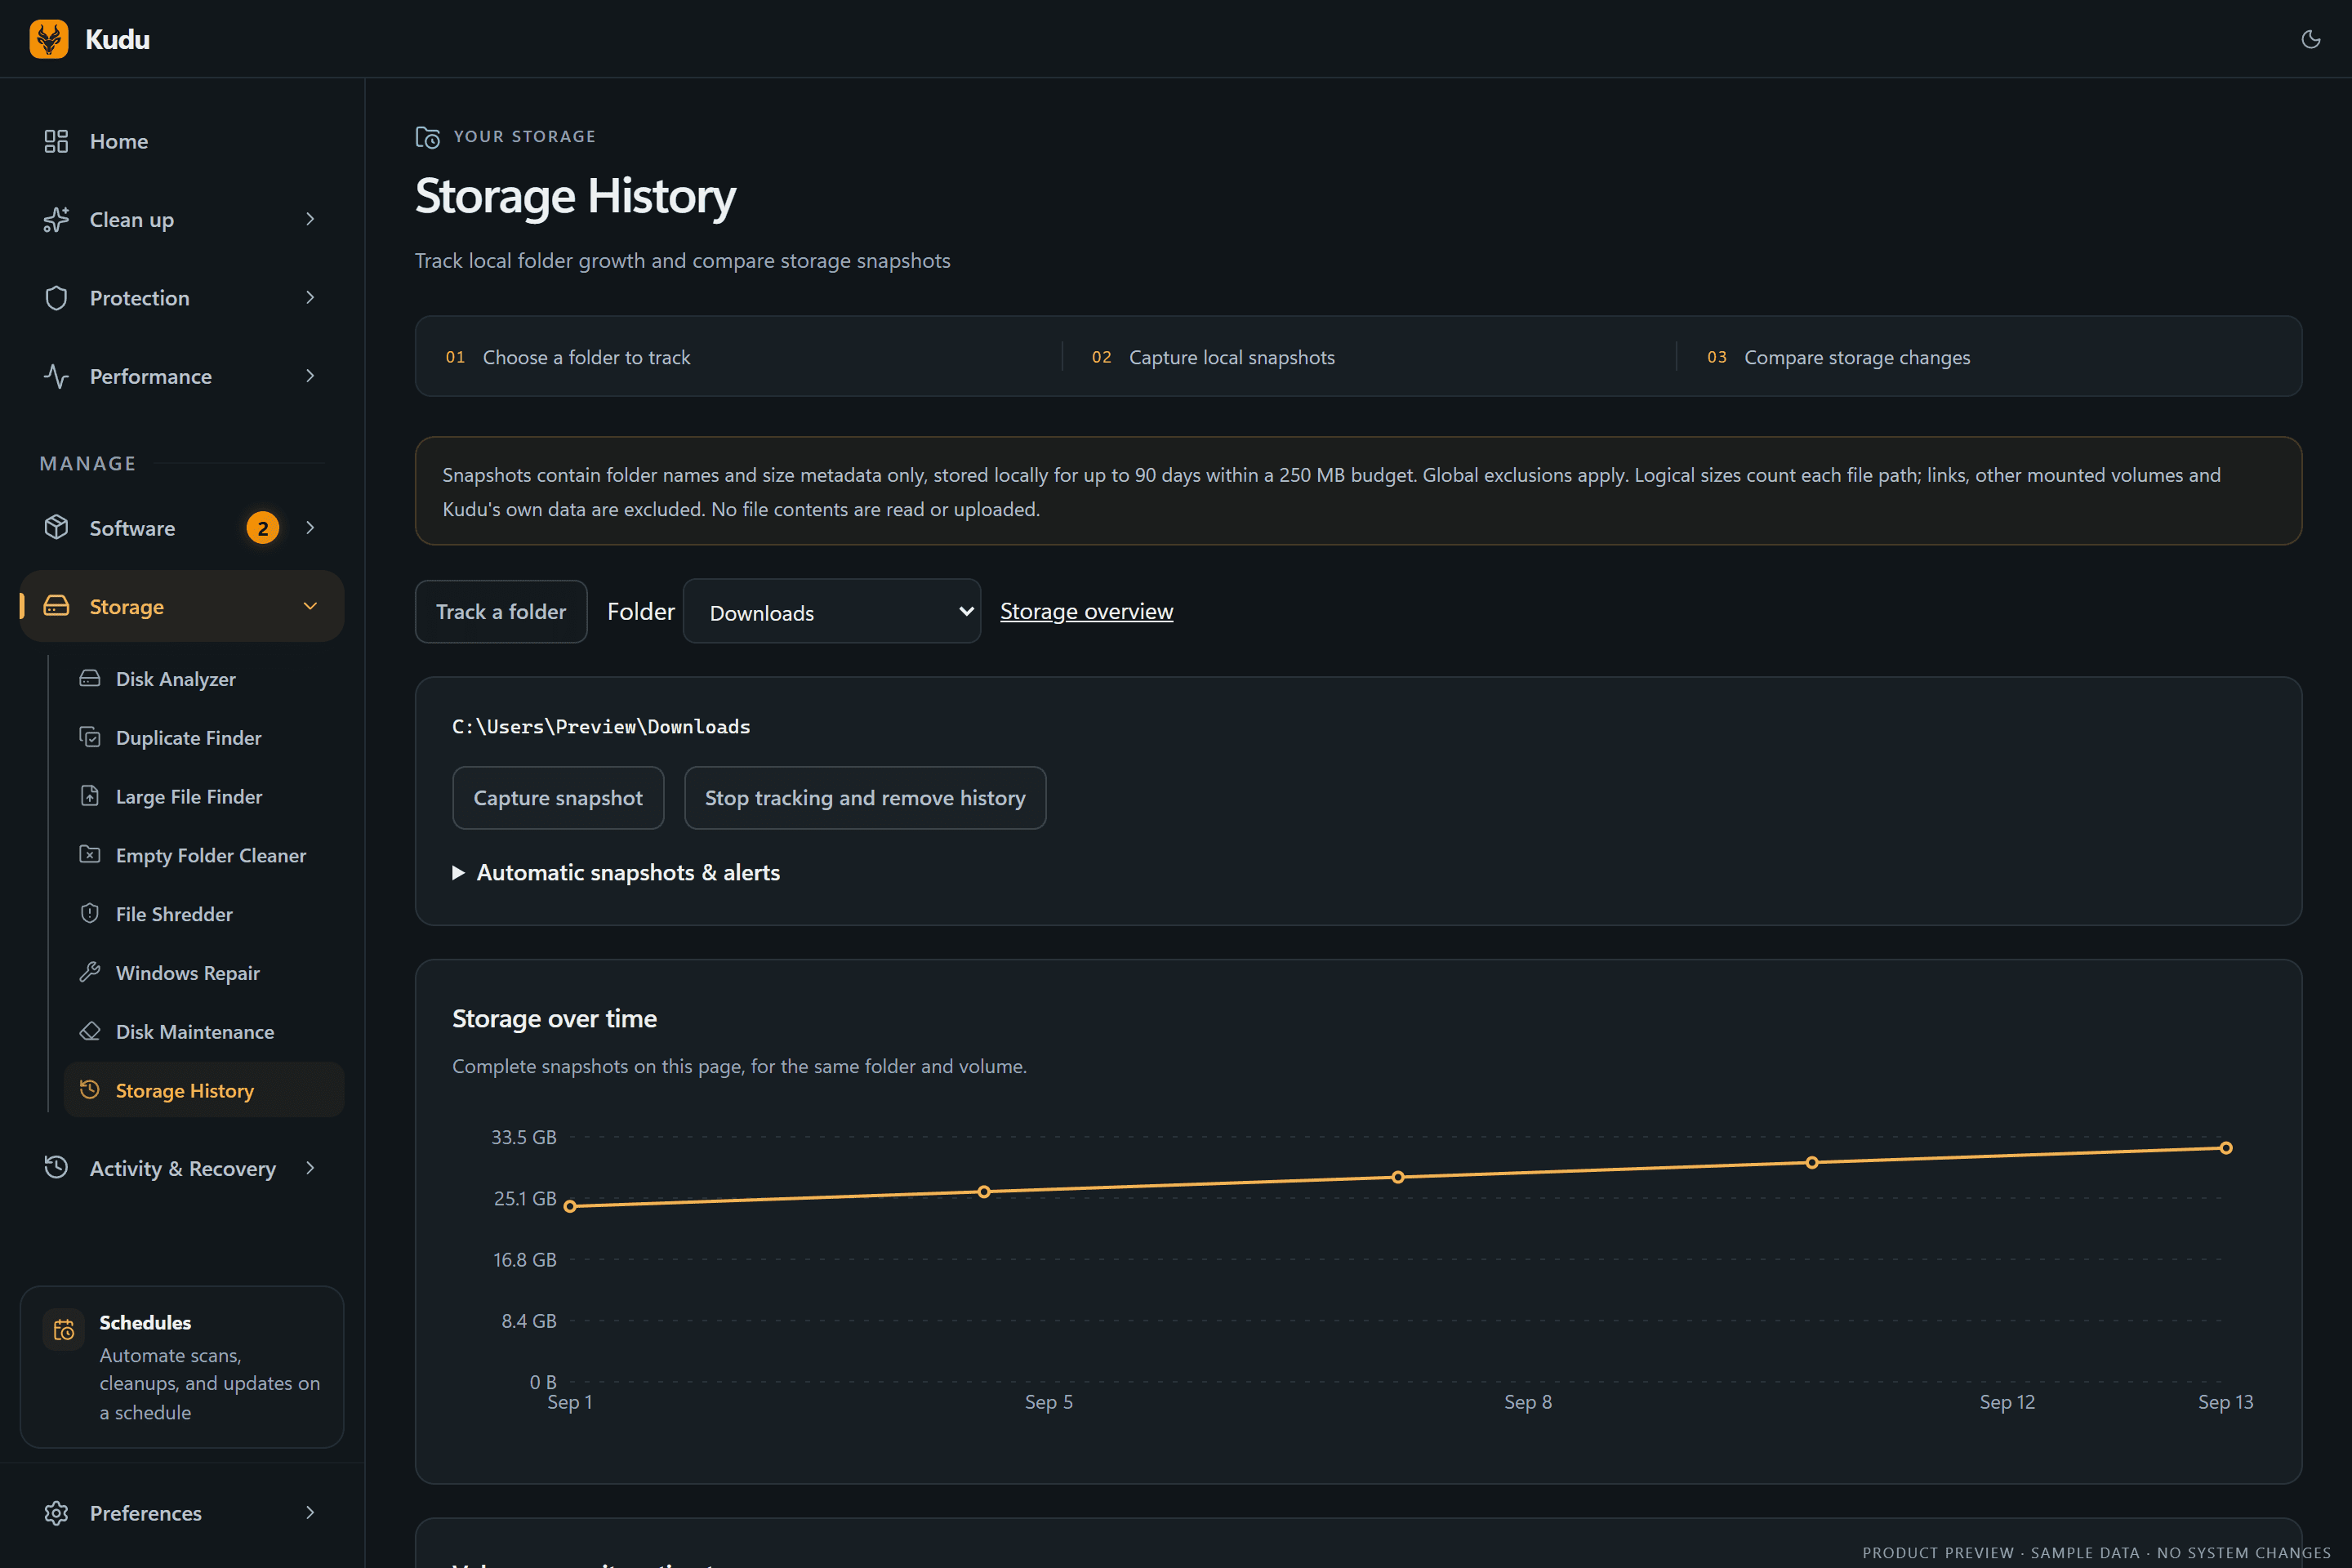Screen dimensions: 2352x1568
Task: Expand the Software section chevron
Action: click(x=310, y=527)
